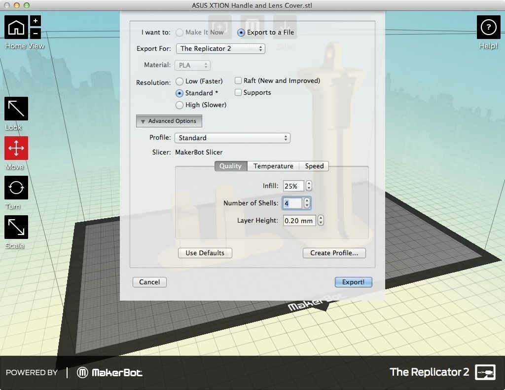Open the Profile dropdown
This screenshot has width=505, height=390.
(x=232, y=138)
